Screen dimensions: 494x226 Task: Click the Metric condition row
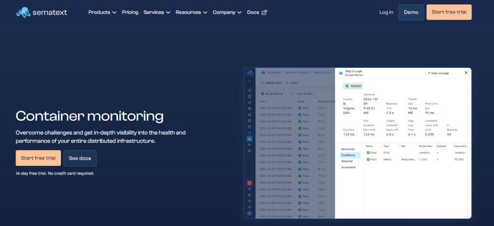(417, 160)
